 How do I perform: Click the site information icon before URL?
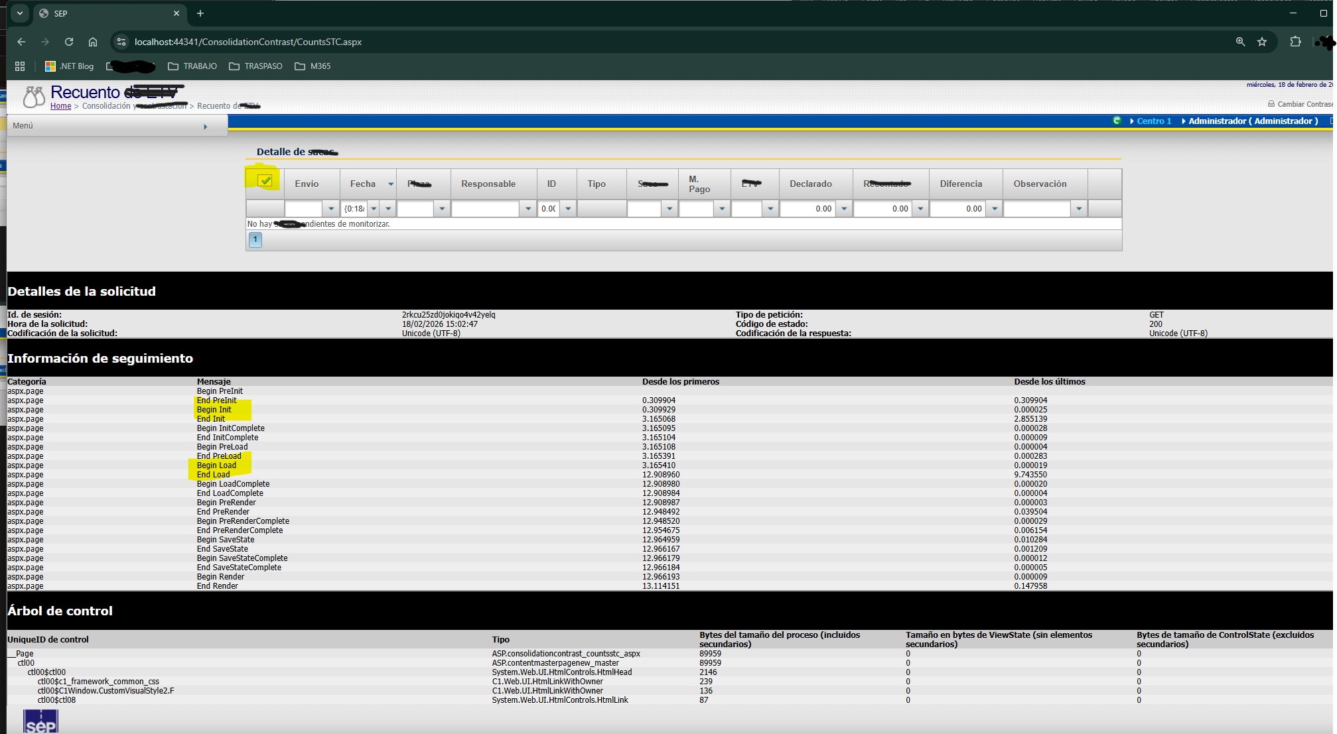coord(121,42)
